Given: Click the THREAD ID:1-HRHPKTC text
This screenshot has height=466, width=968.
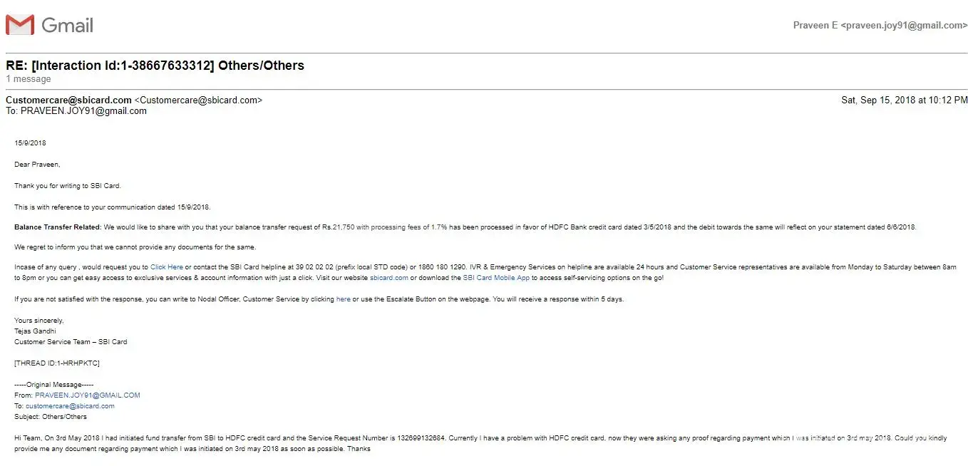Looking at the screenshot, I should [57, 363].
